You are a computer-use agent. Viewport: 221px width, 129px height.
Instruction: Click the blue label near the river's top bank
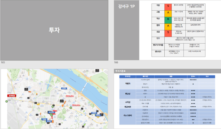(x=64, y=88)
